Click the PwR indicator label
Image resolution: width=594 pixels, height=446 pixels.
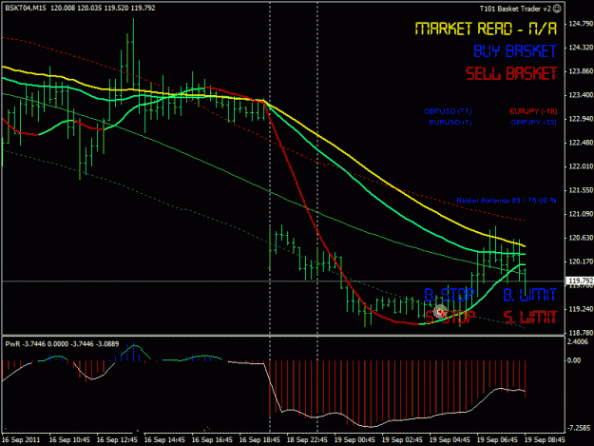[12, 344]
